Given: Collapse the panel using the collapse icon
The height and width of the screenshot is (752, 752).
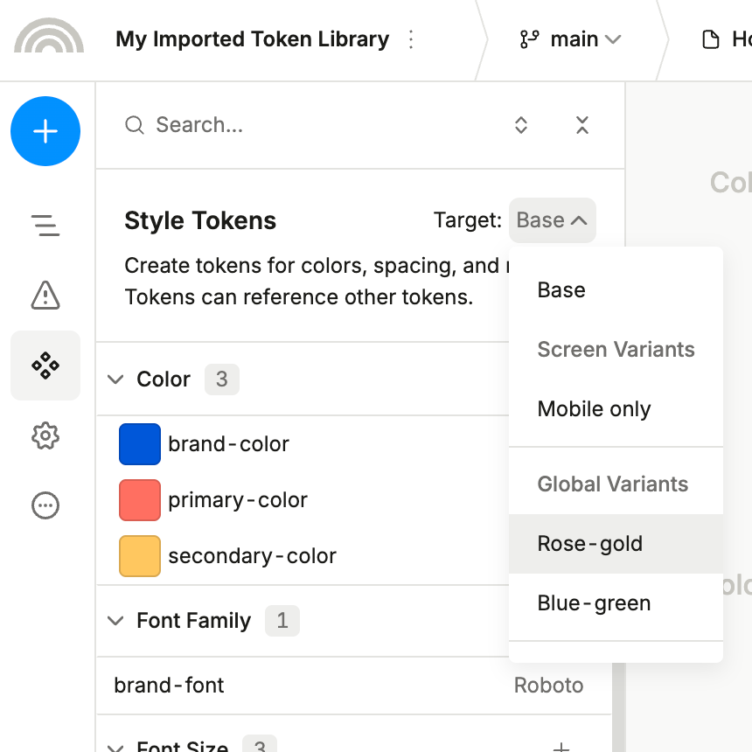Looking at the screenshot, I should 581,125.
